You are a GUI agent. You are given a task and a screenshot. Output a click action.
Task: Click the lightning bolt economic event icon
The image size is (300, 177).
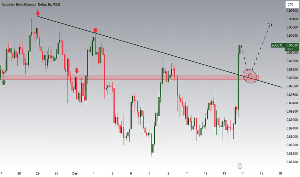click(240, 166)
